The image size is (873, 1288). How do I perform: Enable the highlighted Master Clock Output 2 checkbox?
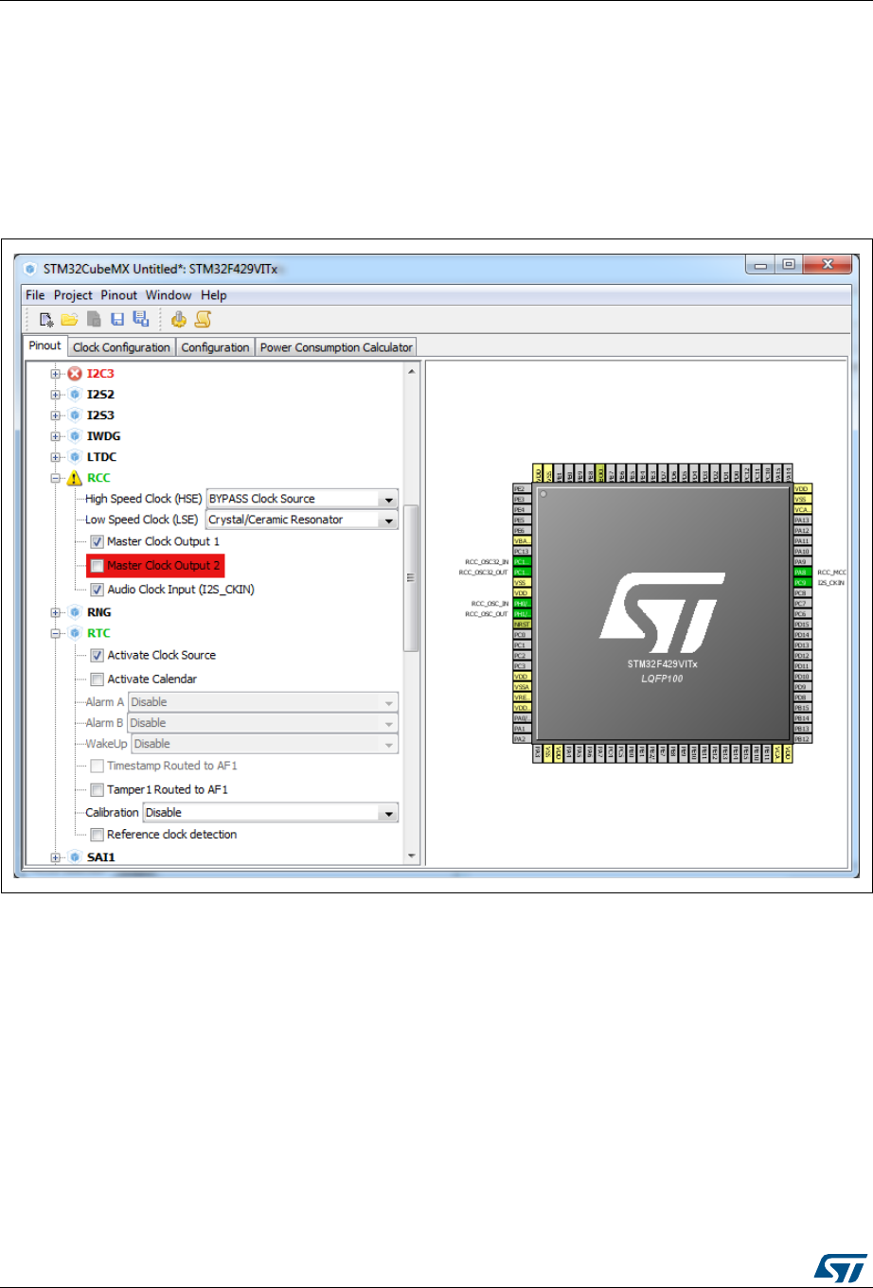97,566
